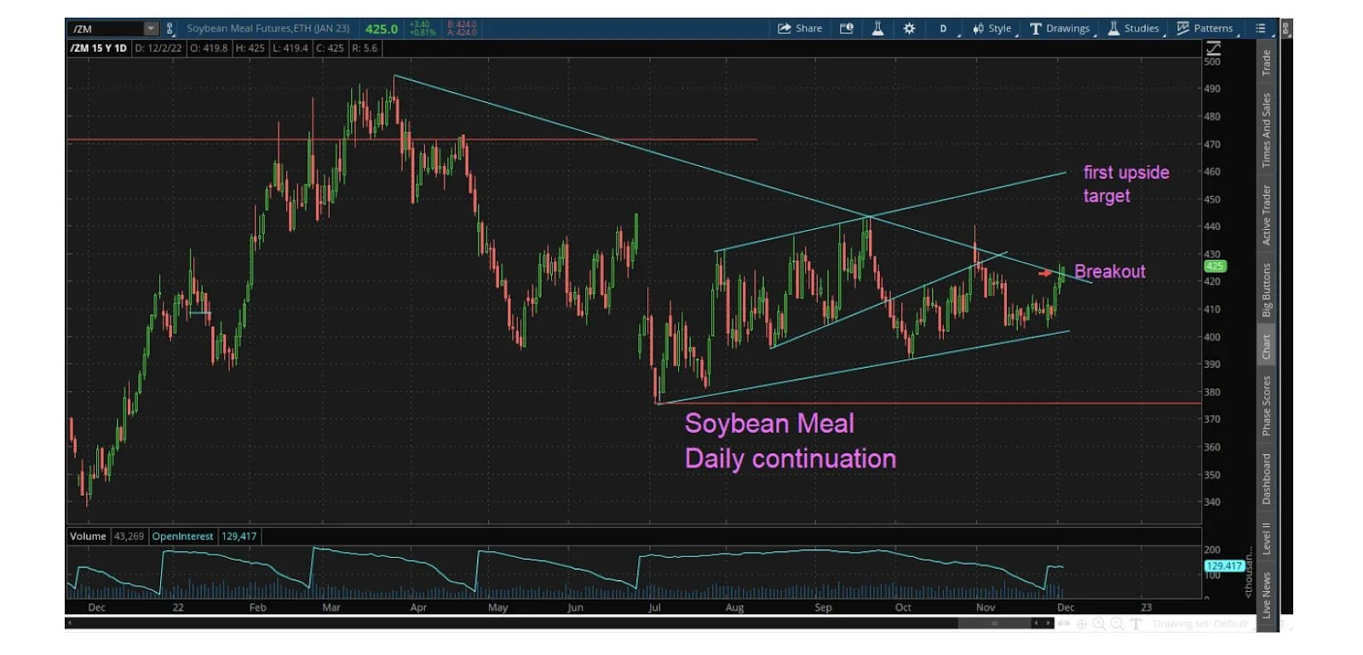Click the /ZM symbol input field

tap(106, 29)
